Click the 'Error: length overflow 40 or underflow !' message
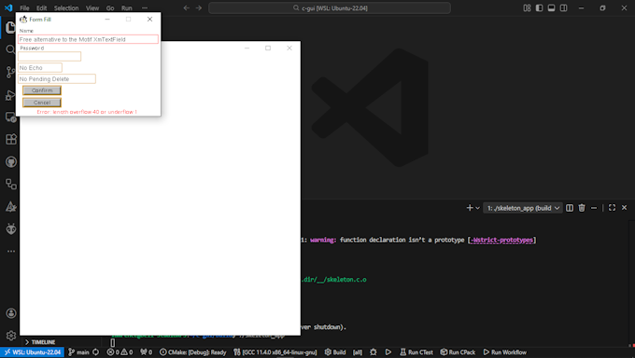This screenshot has width=635, height=358. 87,112
